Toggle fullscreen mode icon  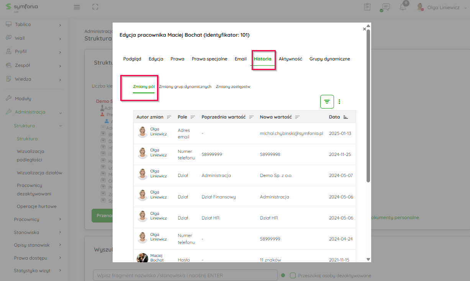(x=95, y=7)
